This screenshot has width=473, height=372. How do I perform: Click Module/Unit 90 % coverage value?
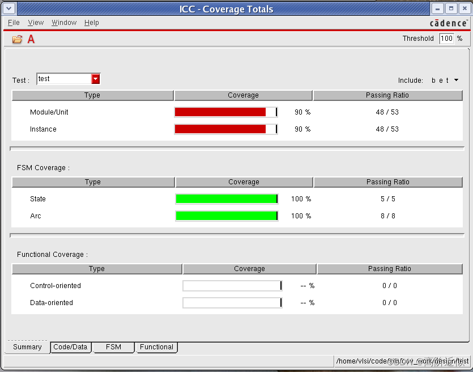click(302, 112)
